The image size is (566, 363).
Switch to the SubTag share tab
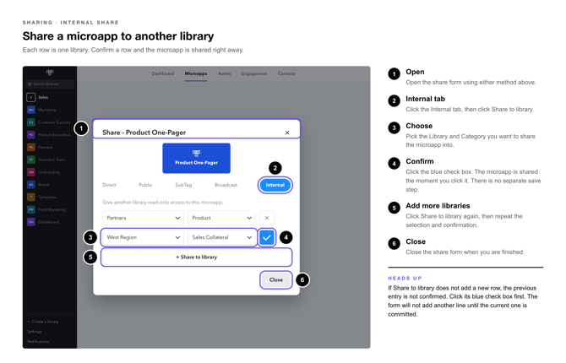(x=183, y=185)
